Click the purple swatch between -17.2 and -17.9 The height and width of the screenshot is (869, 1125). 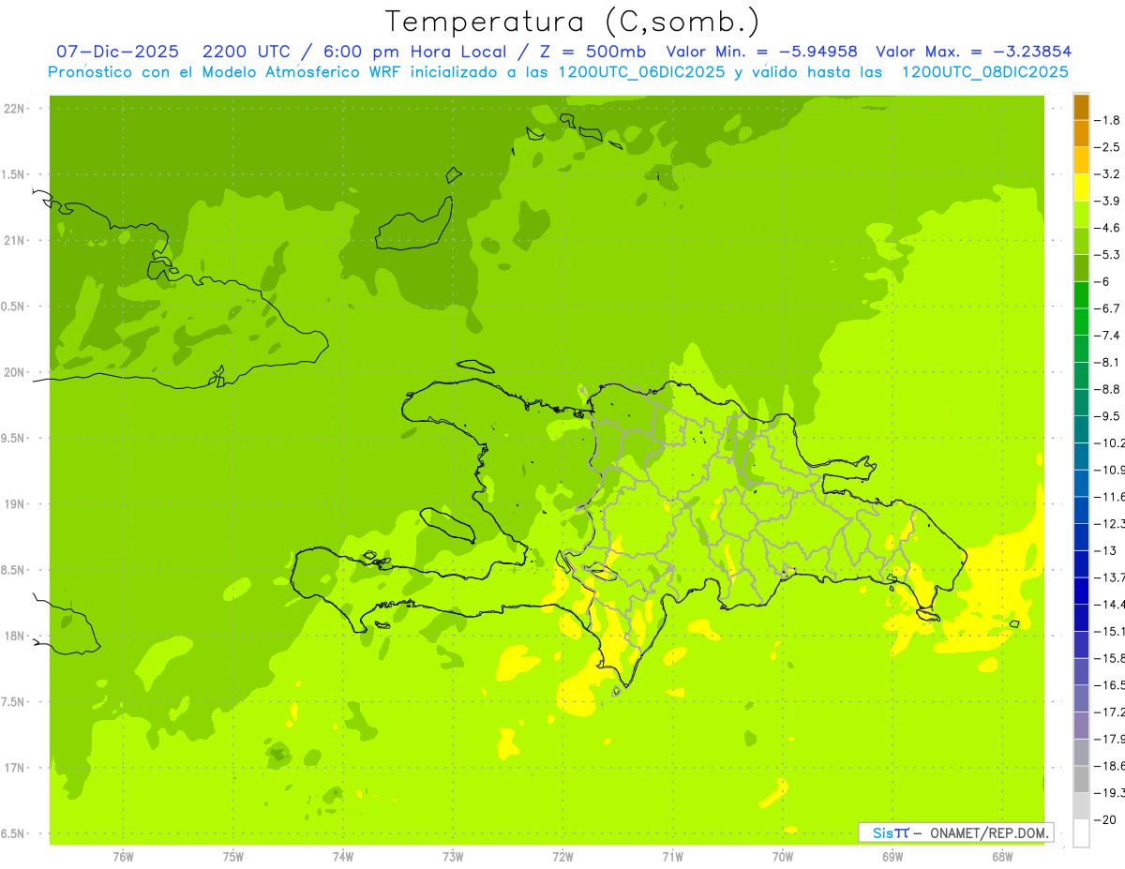[1081, 726]
